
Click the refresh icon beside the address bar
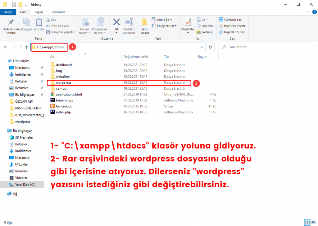click(211, 47)
